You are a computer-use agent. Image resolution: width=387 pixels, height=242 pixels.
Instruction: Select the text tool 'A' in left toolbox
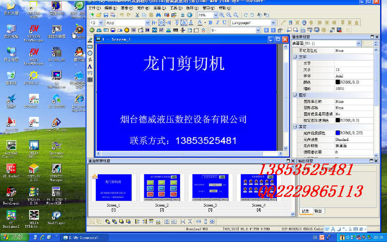point(90,67)
